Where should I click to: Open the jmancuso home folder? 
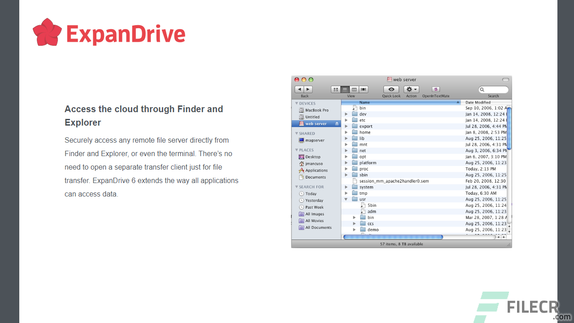pyautogui.click(x=311, y=164)
